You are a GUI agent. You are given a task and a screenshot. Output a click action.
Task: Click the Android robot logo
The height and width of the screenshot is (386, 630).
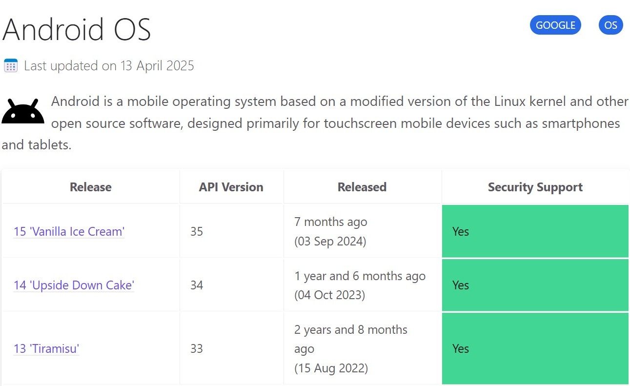pyautogui.click(x=23, y=111)
